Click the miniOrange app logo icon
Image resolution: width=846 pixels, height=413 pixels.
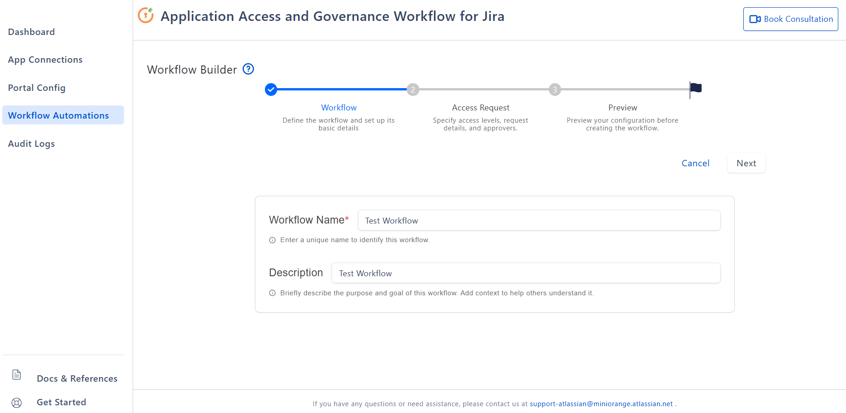point(146,15)
